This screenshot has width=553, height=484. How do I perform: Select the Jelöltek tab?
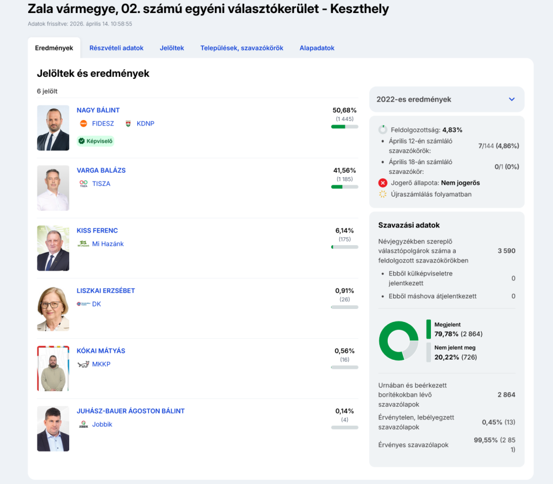click(172, 48)
